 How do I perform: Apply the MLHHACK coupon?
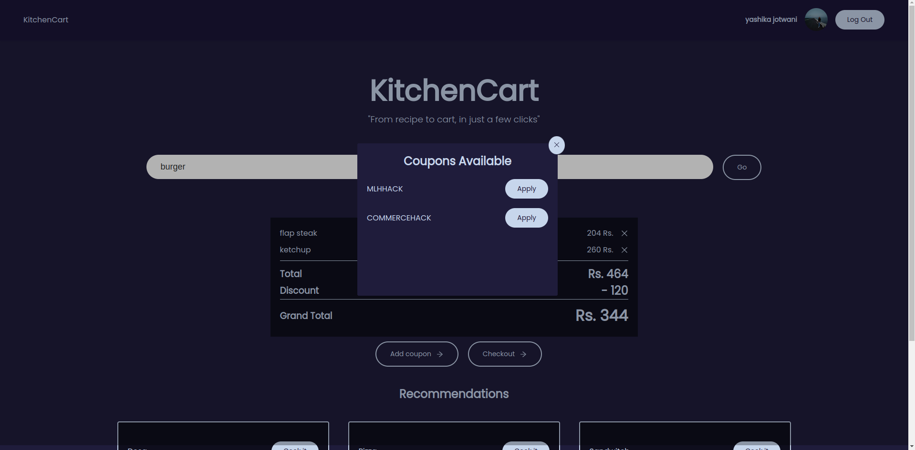pyautogui.click(x=526, y=189)
